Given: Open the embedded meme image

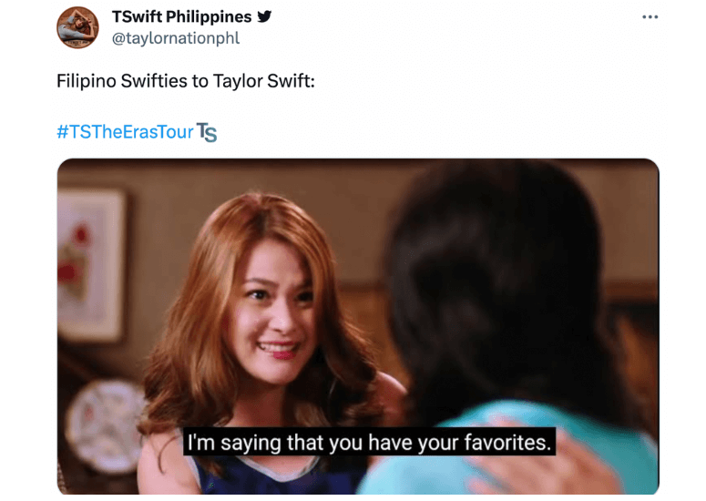Looking at the screenshot, I should pyautogui.click(x=358, y=326).
